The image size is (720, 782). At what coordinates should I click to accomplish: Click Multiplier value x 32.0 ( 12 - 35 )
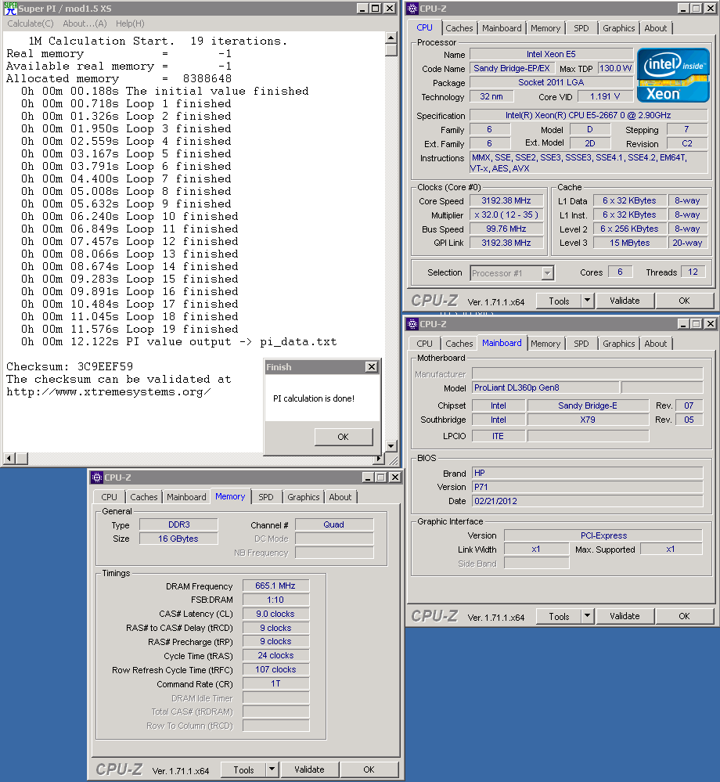pos(506,215)
